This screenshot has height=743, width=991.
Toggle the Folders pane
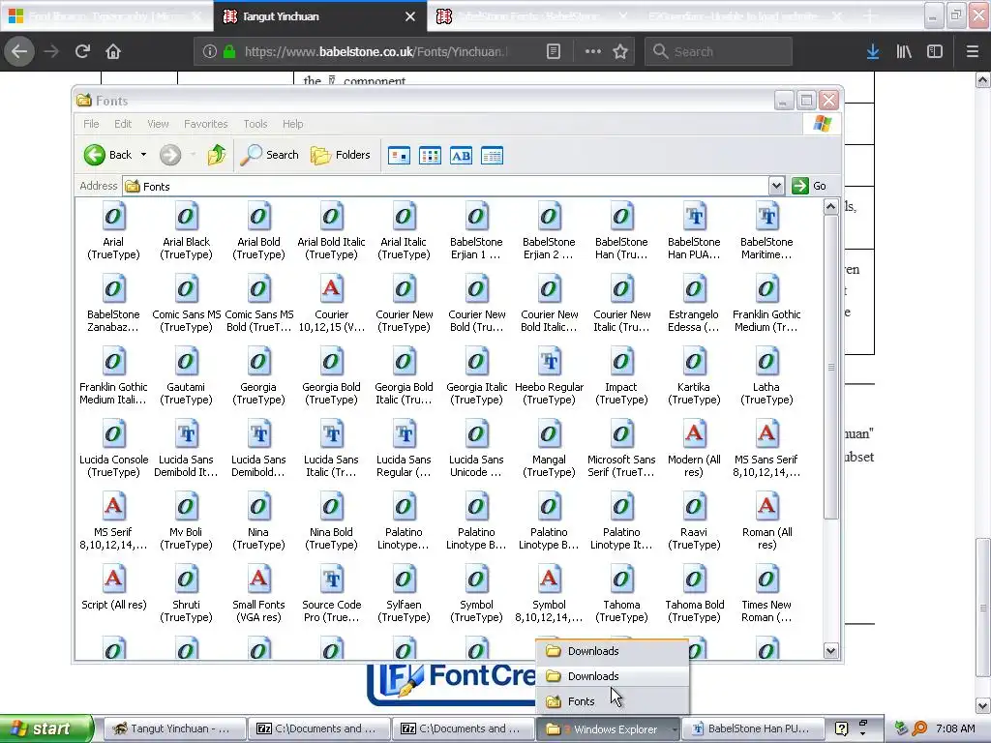point(341,155)
